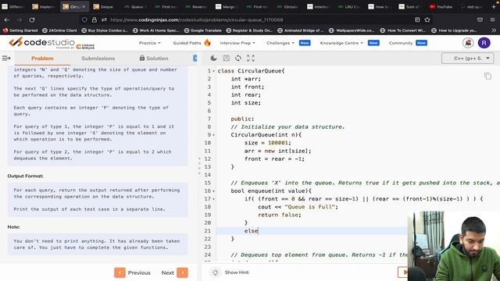
Task: Toggle the problem list sidebar icon
Action: click(6, 58)
